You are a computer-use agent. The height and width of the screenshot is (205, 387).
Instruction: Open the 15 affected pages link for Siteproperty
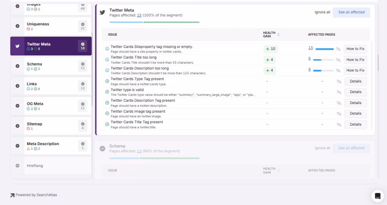310,48
